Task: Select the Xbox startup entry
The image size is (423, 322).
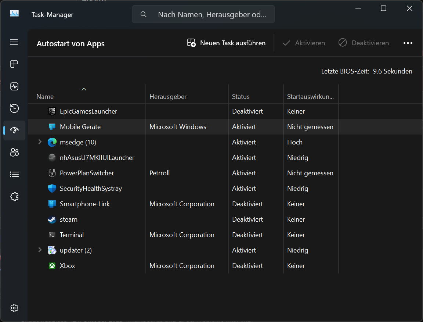Action: tap(68, 266)
